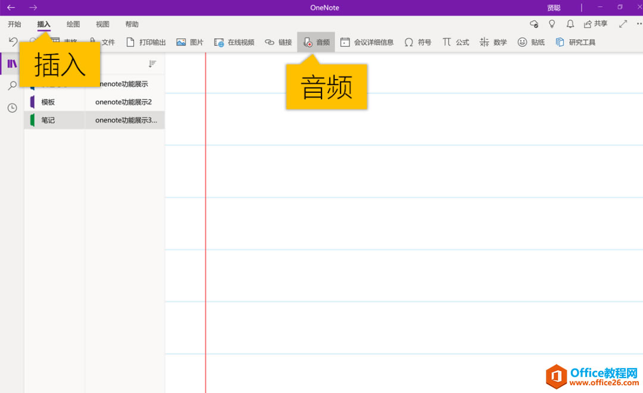
Task: Open the search panel in the sidebar
Action: (x=12, y=85)
